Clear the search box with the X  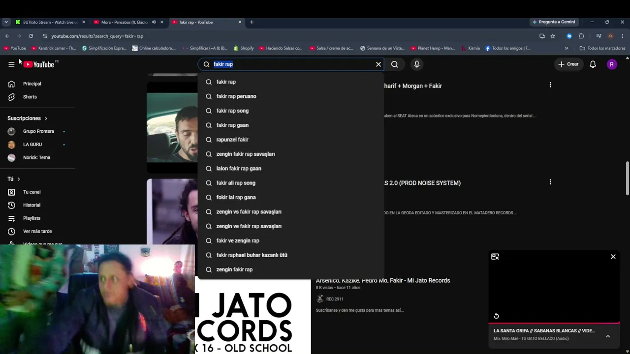[378, 64]
